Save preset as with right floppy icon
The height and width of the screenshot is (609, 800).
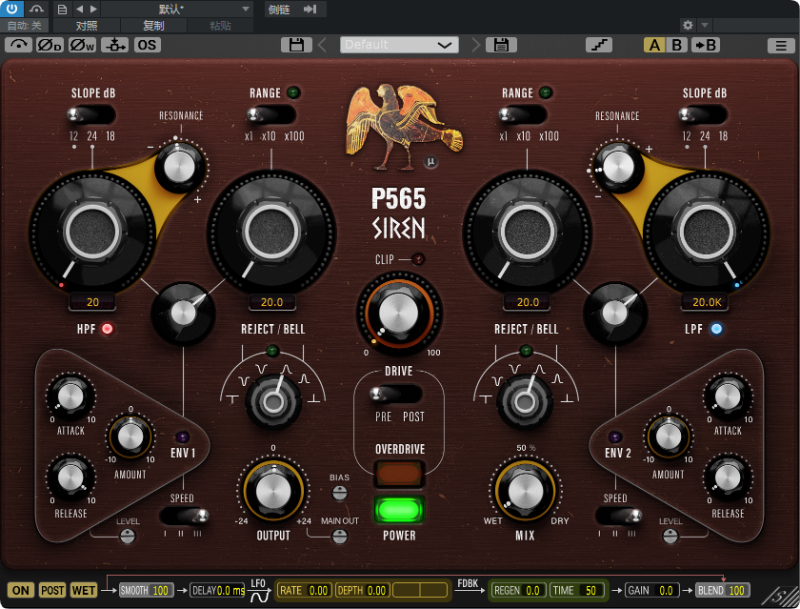pyautogui.click(x=501, y=45)
